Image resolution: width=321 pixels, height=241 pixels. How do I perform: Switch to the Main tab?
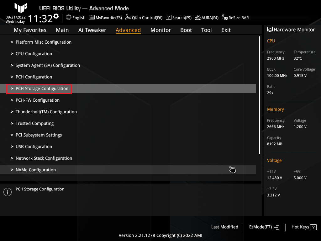point(62,30)
